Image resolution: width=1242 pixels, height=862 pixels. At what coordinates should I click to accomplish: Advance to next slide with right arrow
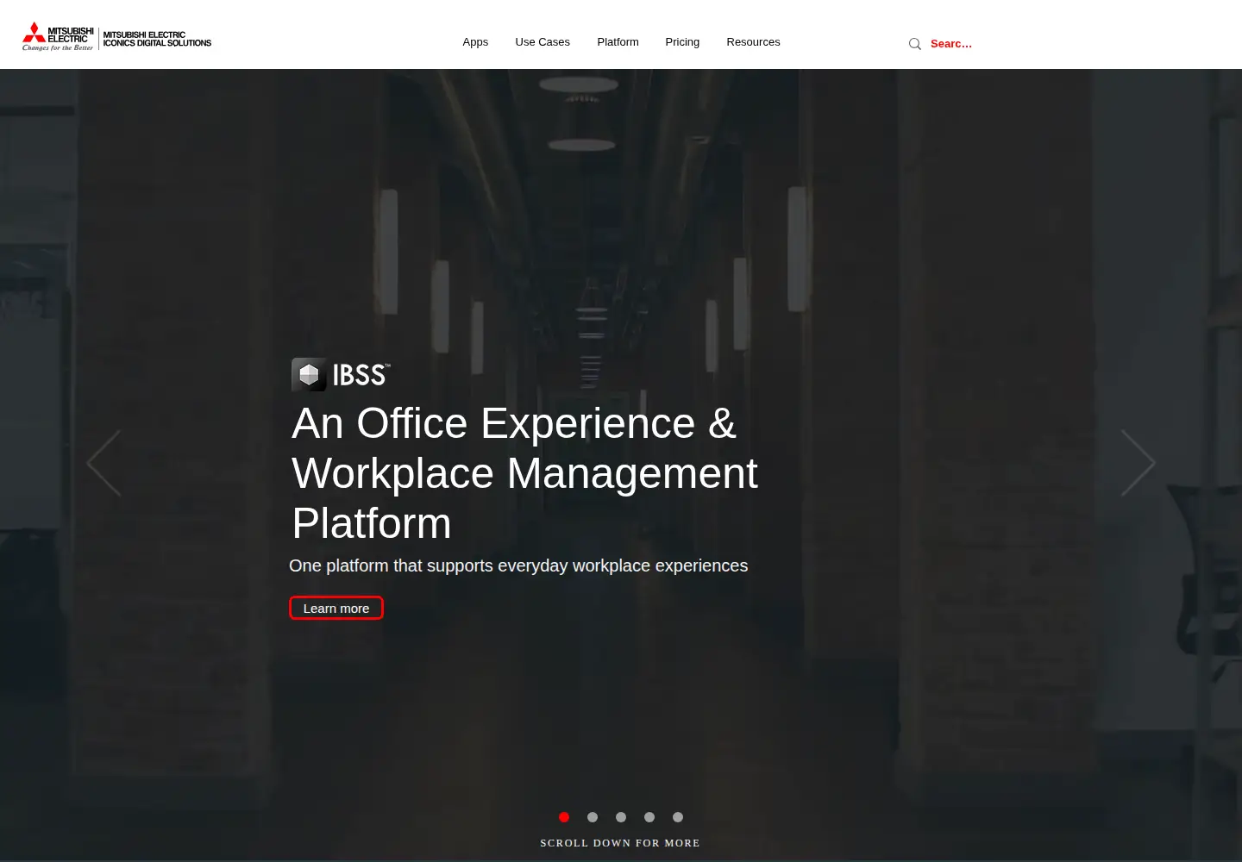point(1138,464)
